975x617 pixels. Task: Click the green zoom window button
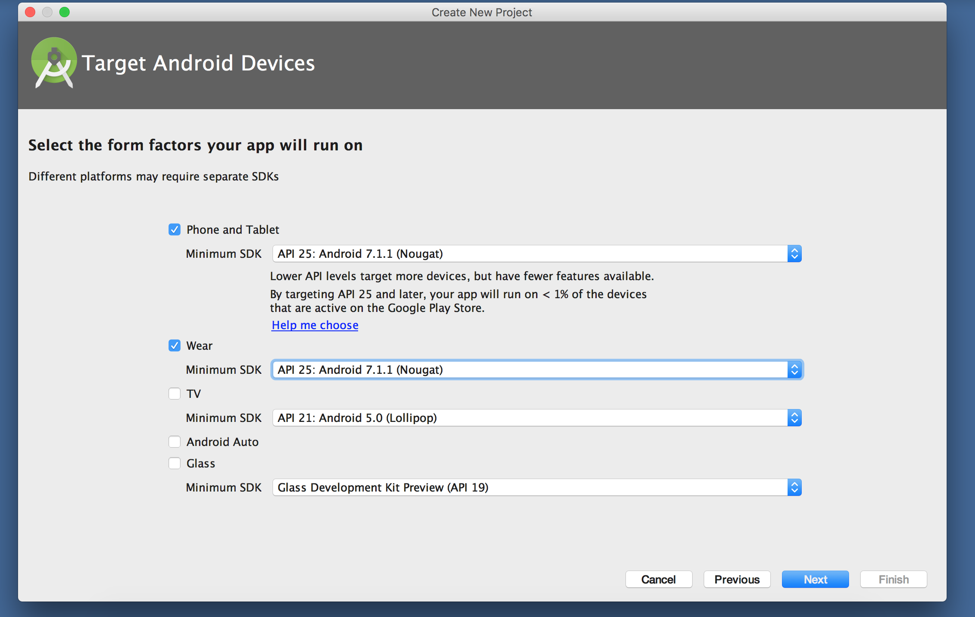coord(64,12)
